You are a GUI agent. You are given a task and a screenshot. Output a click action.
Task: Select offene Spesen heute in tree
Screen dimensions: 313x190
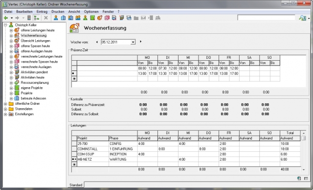35,46
